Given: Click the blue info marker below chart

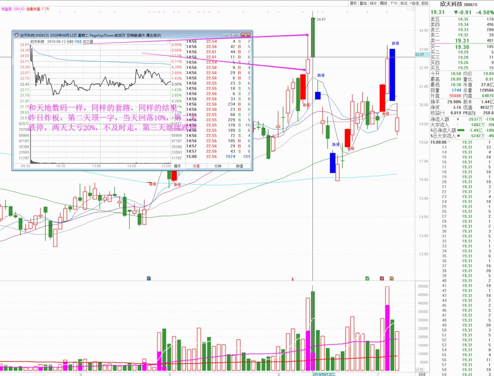Looking at the screenshot, I should pyautogui.click(x=149, y=279).
